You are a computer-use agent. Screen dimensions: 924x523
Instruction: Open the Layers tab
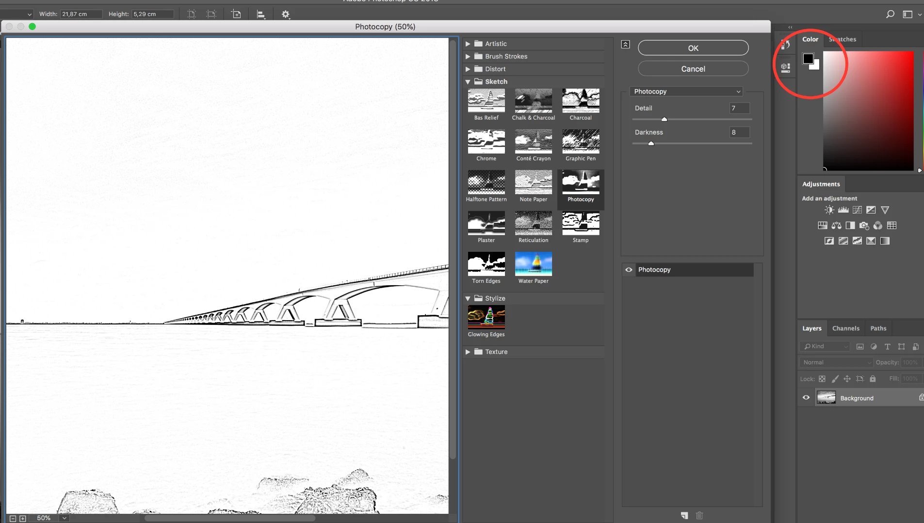[x=811, y=328]
